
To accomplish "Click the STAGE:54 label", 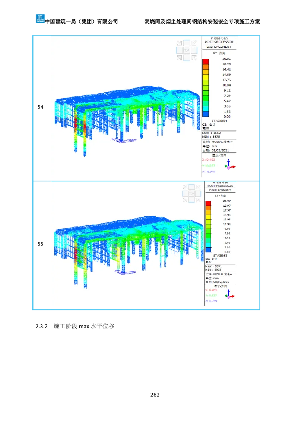I will 219,121.
